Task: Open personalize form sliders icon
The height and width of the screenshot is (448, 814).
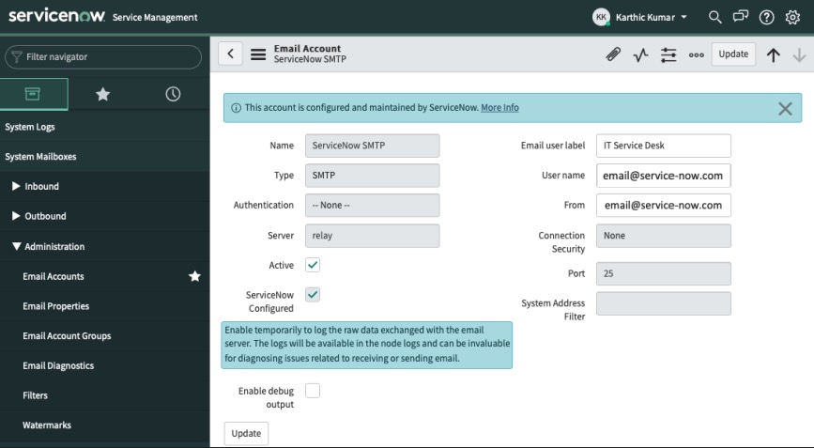Action: 668,54
